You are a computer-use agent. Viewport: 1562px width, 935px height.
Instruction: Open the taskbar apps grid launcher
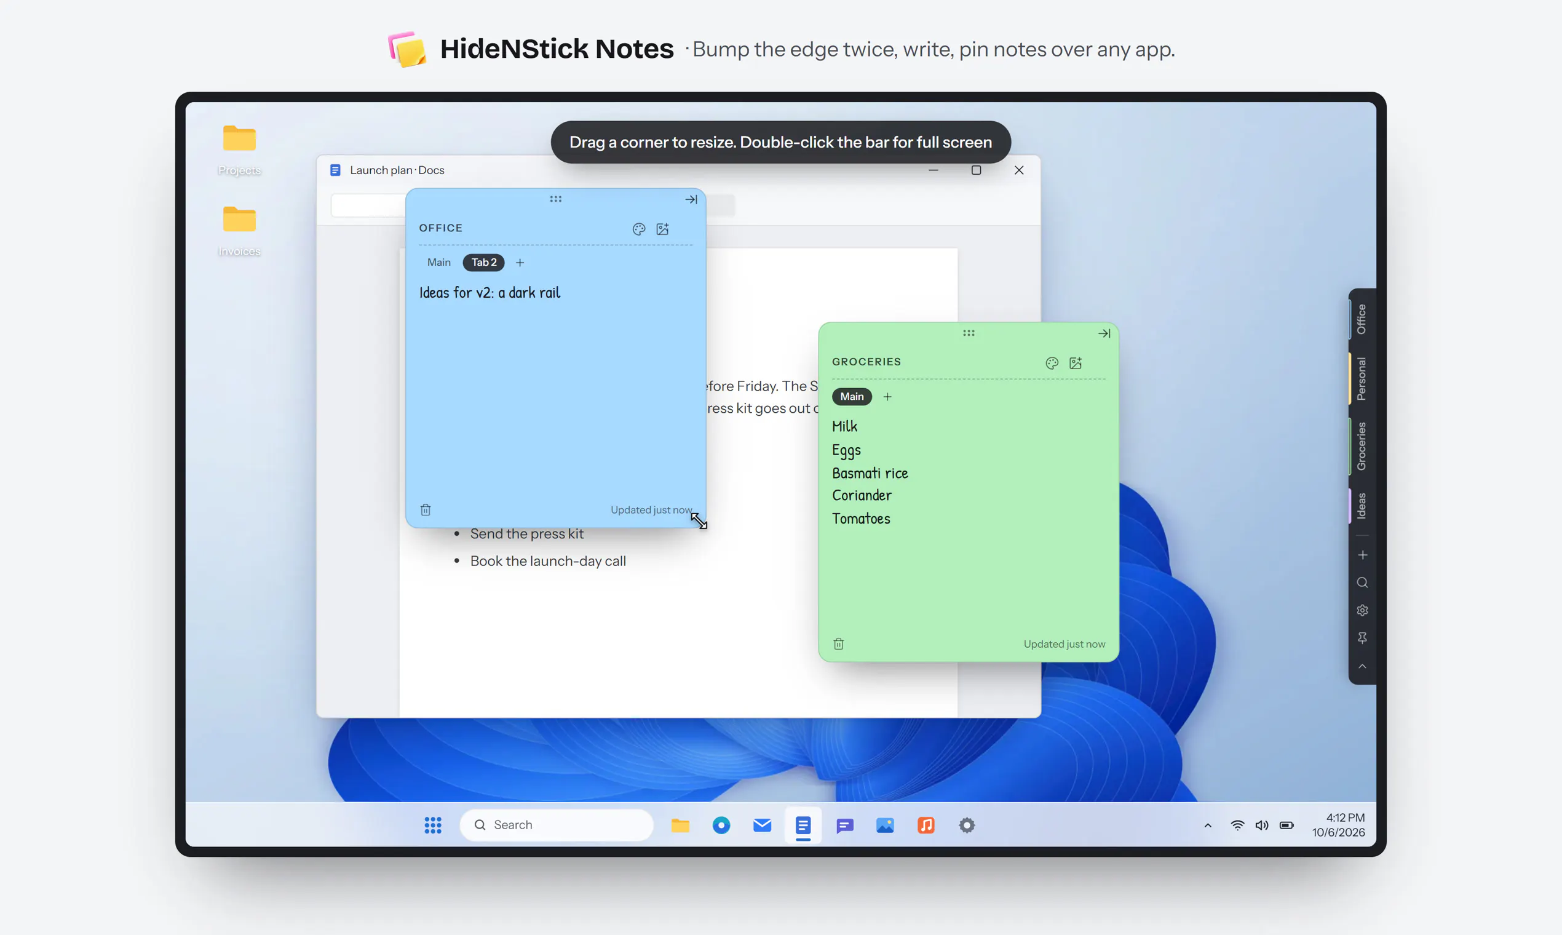pyautogui.click(x=433, y=825)
